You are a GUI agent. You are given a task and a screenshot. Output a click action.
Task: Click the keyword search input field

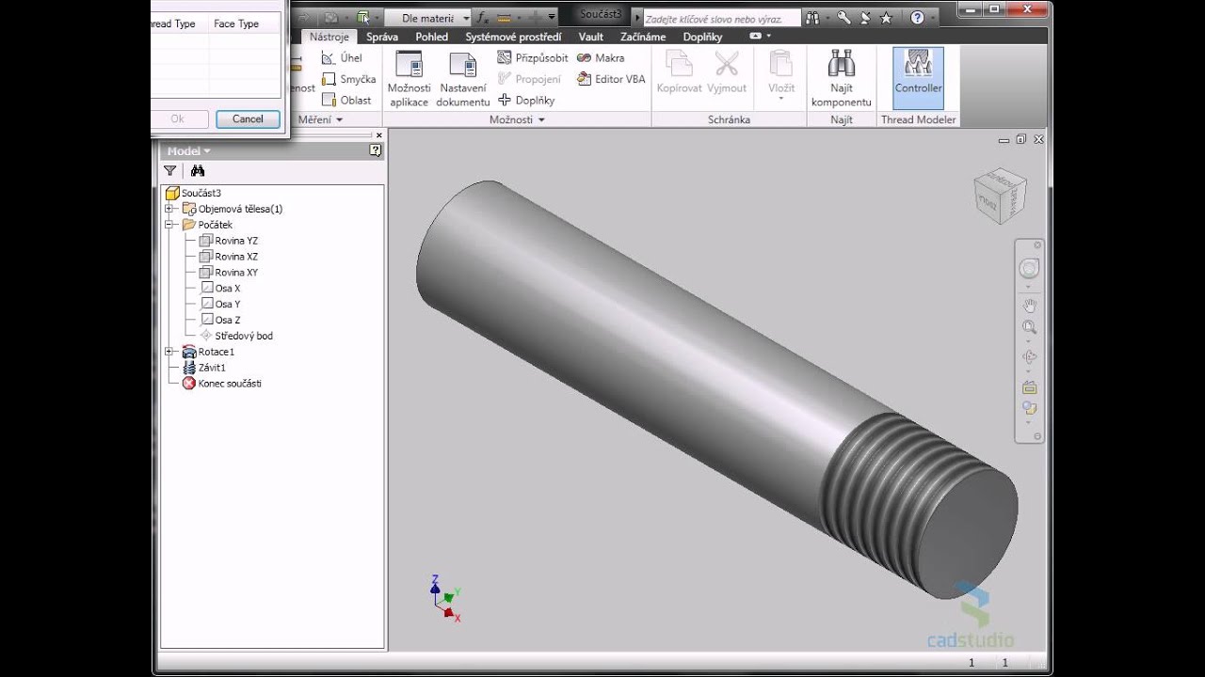tap(721, 18)
